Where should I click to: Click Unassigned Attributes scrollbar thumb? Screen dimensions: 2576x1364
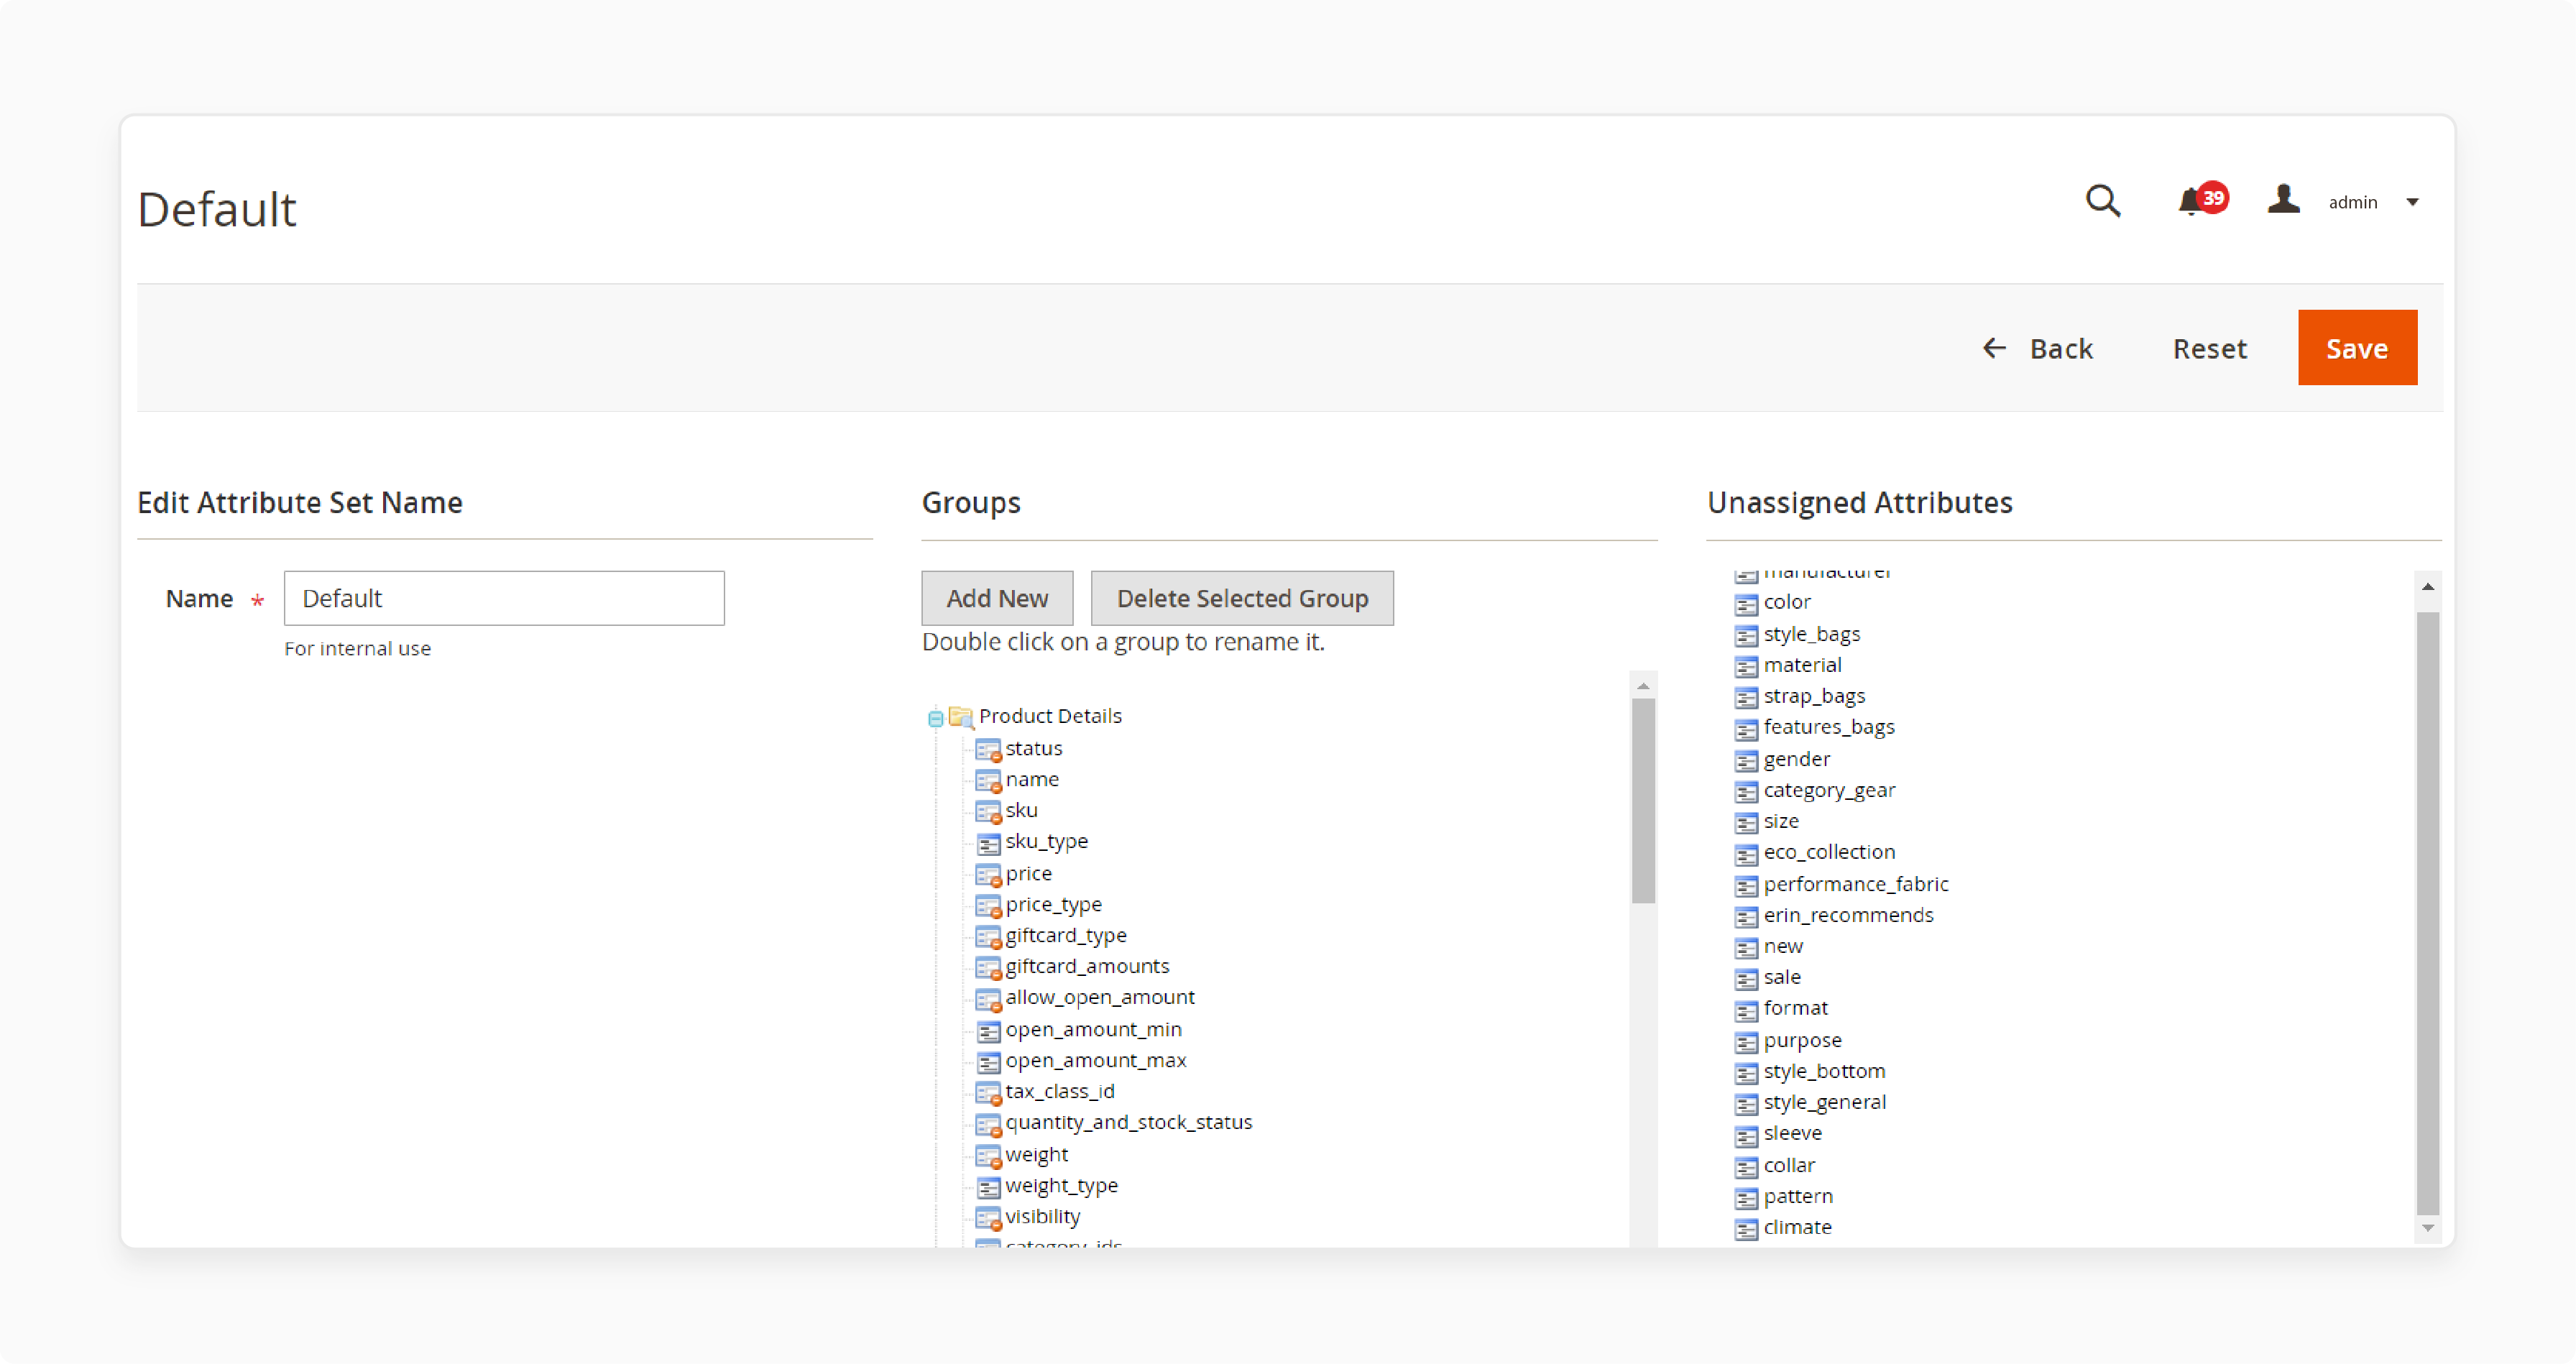pos(2427,913)
